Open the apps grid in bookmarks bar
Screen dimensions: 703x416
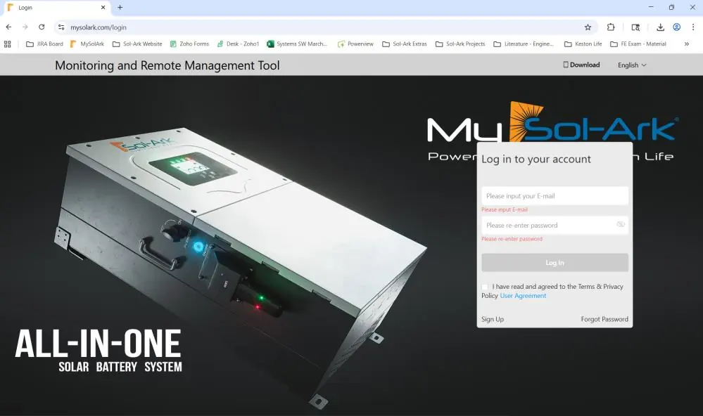[x=8, y=44]
